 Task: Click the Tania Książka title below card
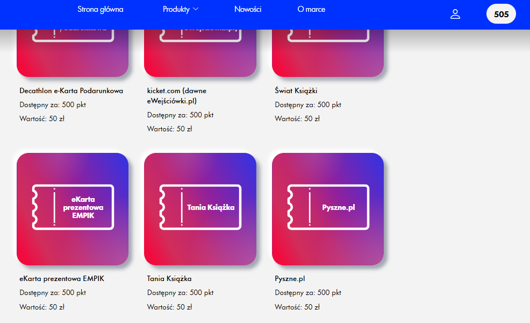point(169,278)
